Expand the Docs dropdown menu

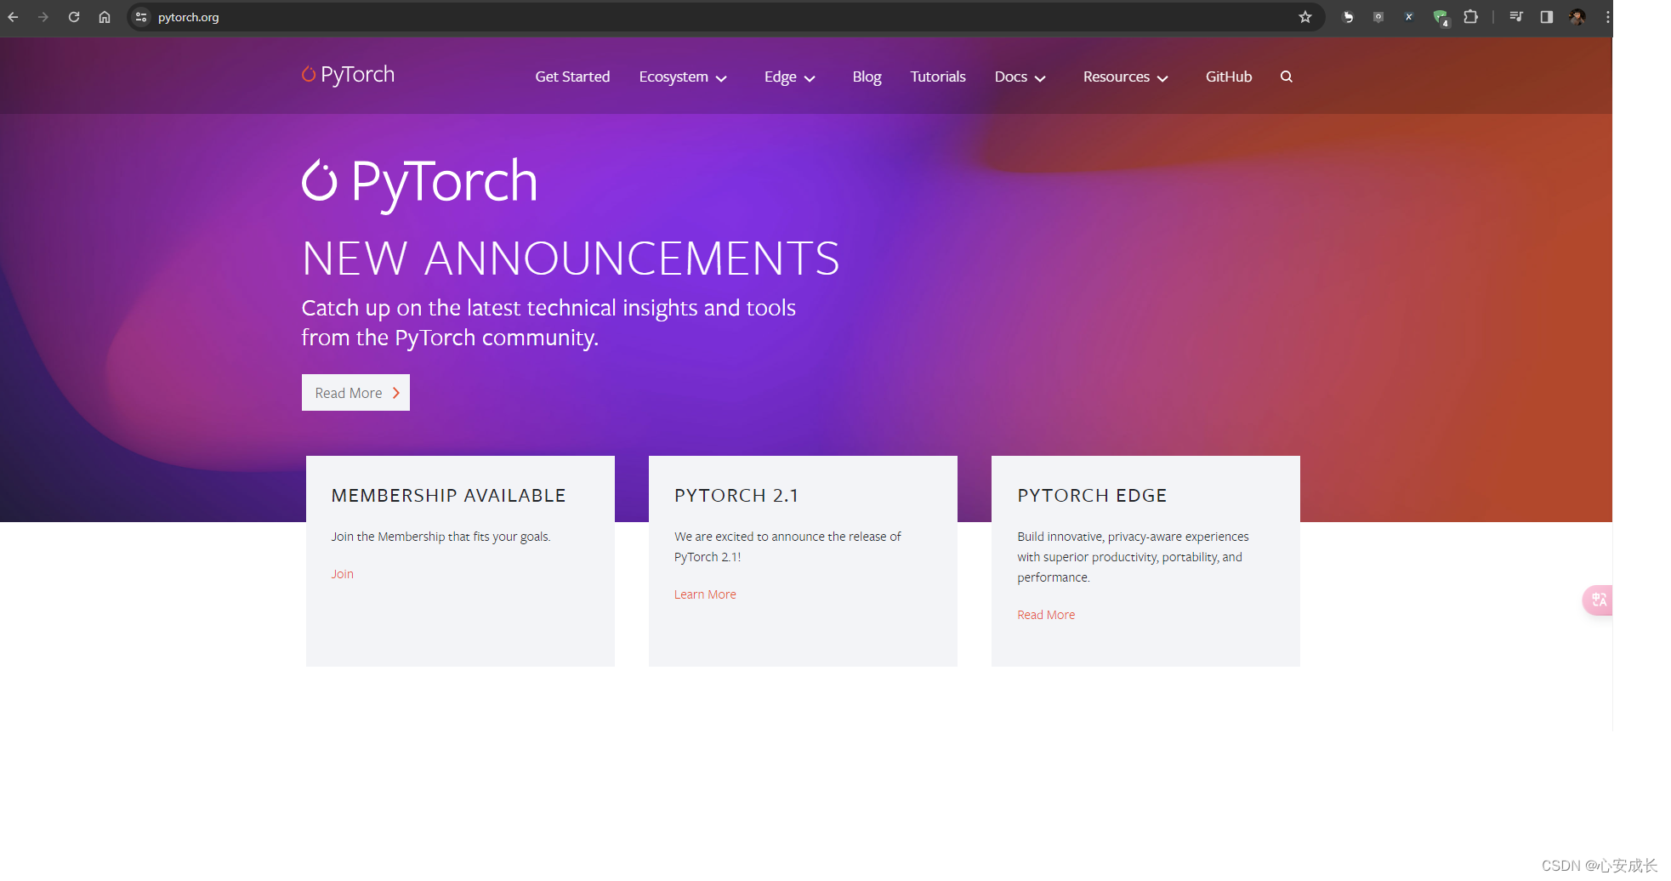[x=1020, y=77]
